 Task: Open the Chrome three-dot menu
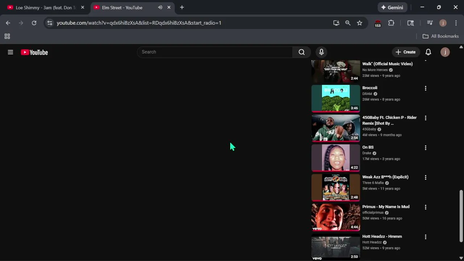[456, 23]
